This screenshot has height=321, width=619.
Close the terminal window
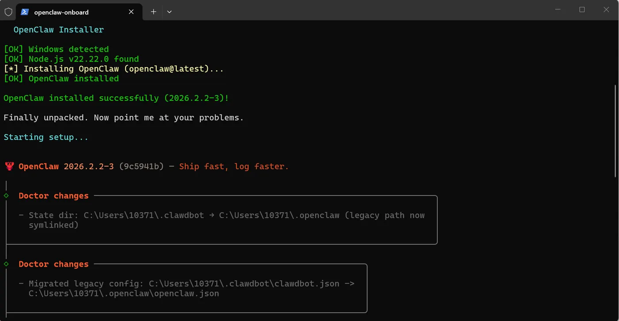[606, 10]
